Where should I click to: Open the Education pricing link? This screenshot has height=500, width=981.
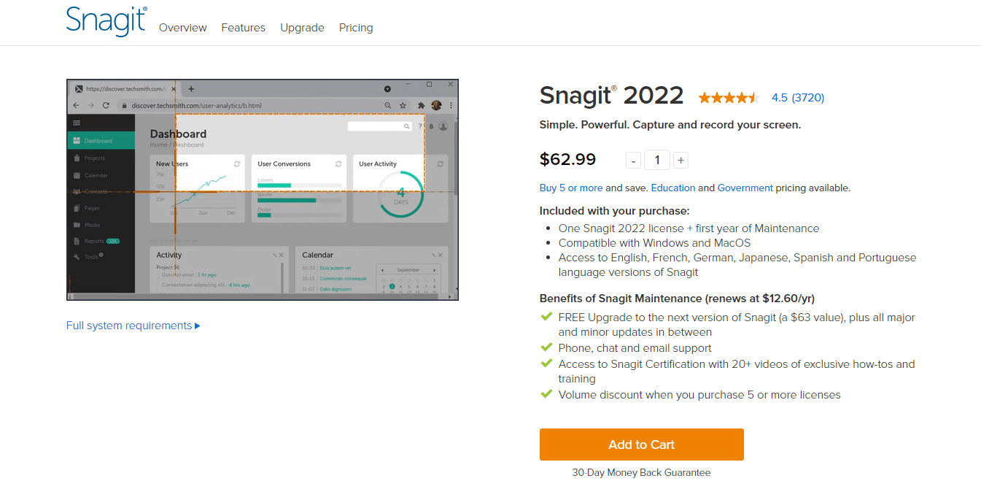coord(673,188)
